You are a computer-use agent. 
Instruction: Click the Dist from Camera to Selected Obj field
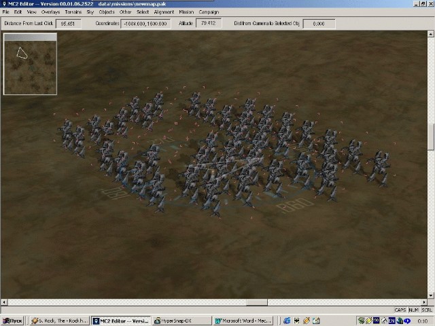tap(319, 24)
